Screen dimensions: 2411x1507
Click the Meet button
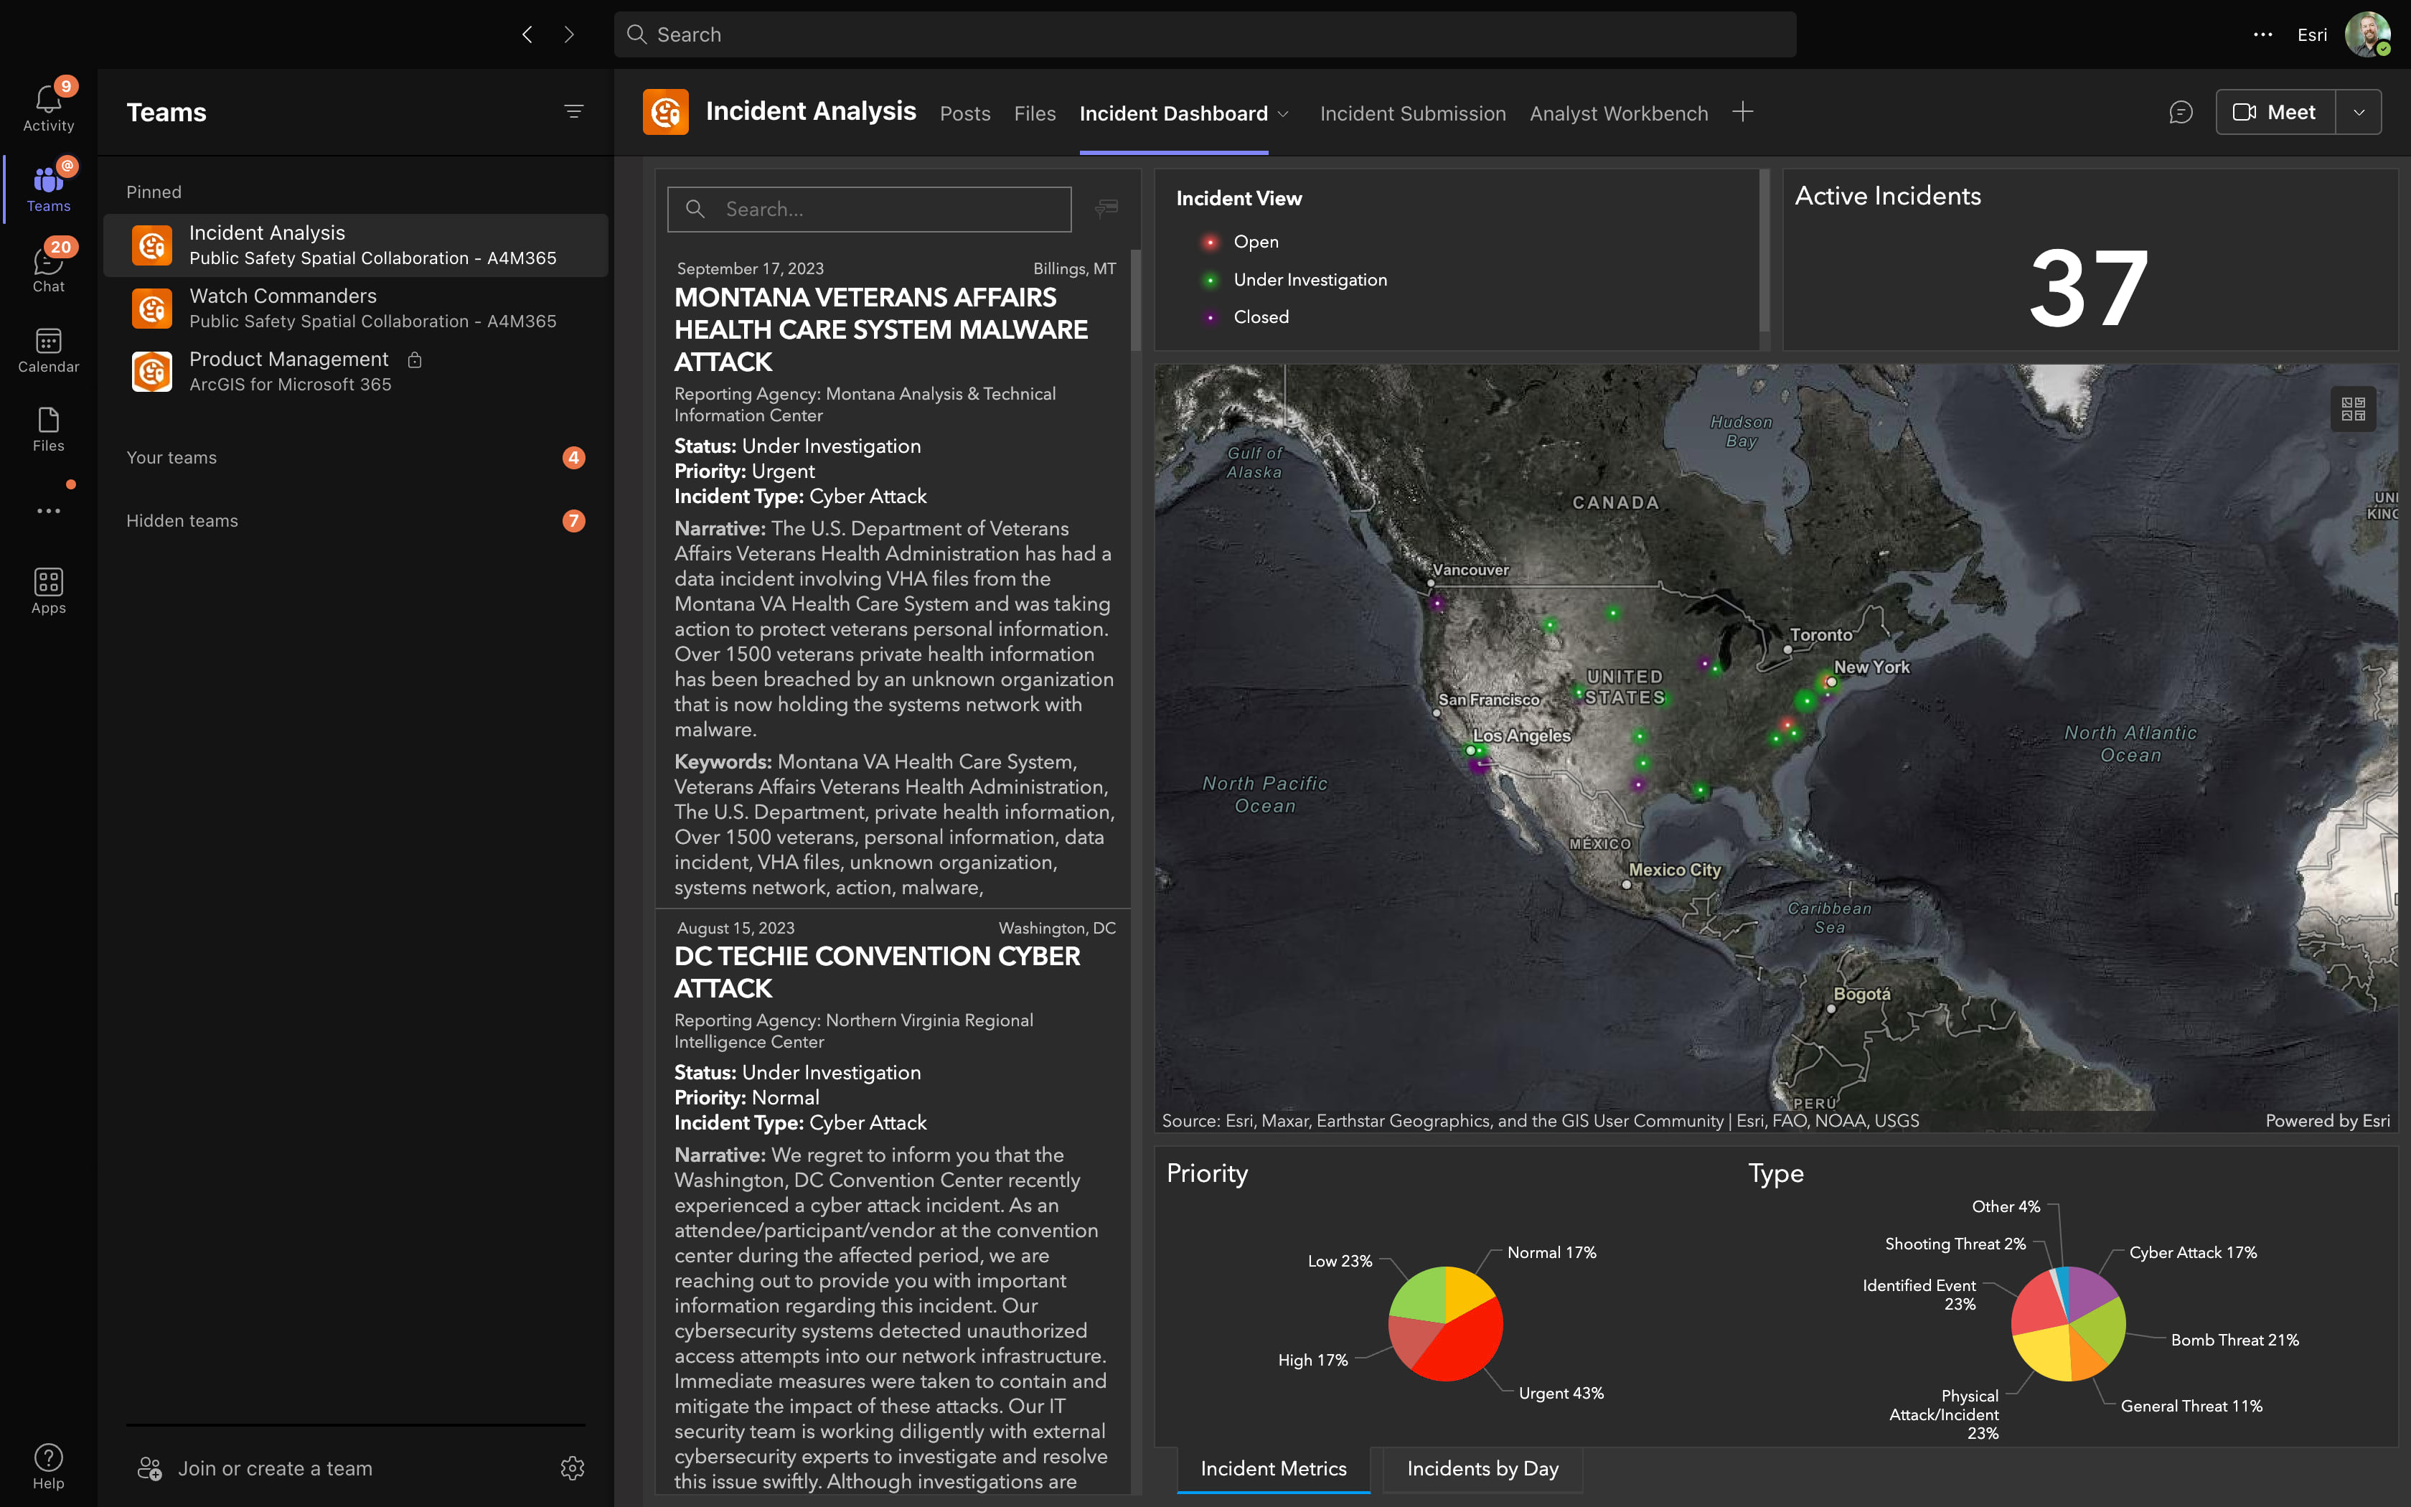point(2275,113)
